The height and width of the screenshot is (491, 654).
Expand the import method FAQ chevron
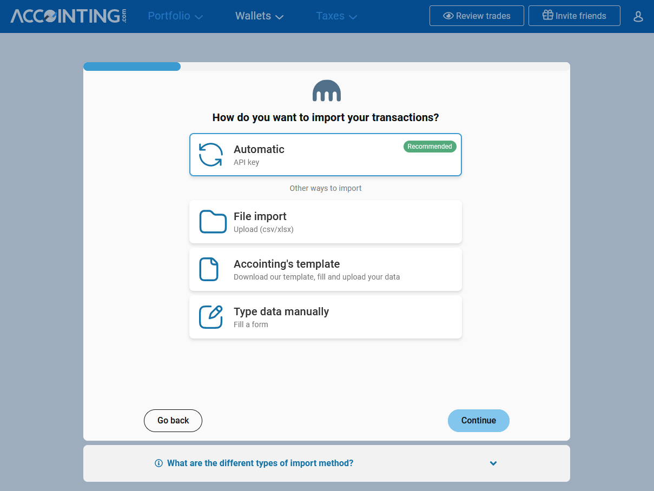tap(493, 463)
